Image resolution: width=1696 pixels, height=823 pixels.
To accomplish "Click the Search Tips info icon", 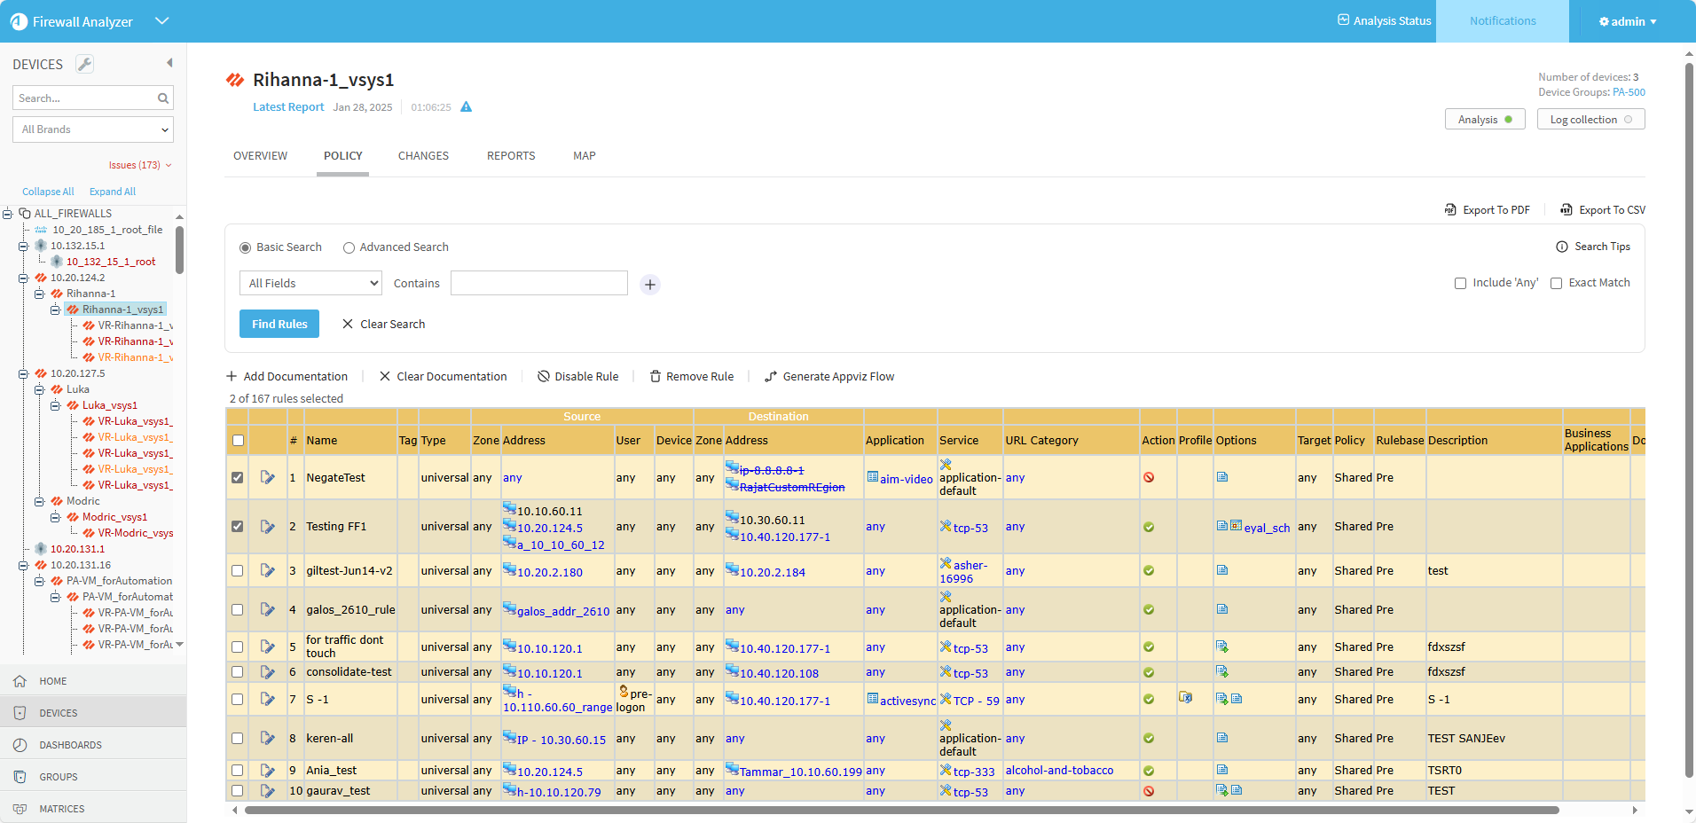I will (1561, 247).
